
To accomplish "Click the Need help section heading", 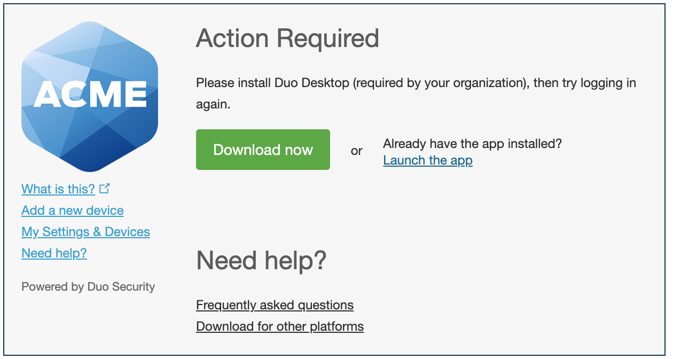I will [262, 260].
